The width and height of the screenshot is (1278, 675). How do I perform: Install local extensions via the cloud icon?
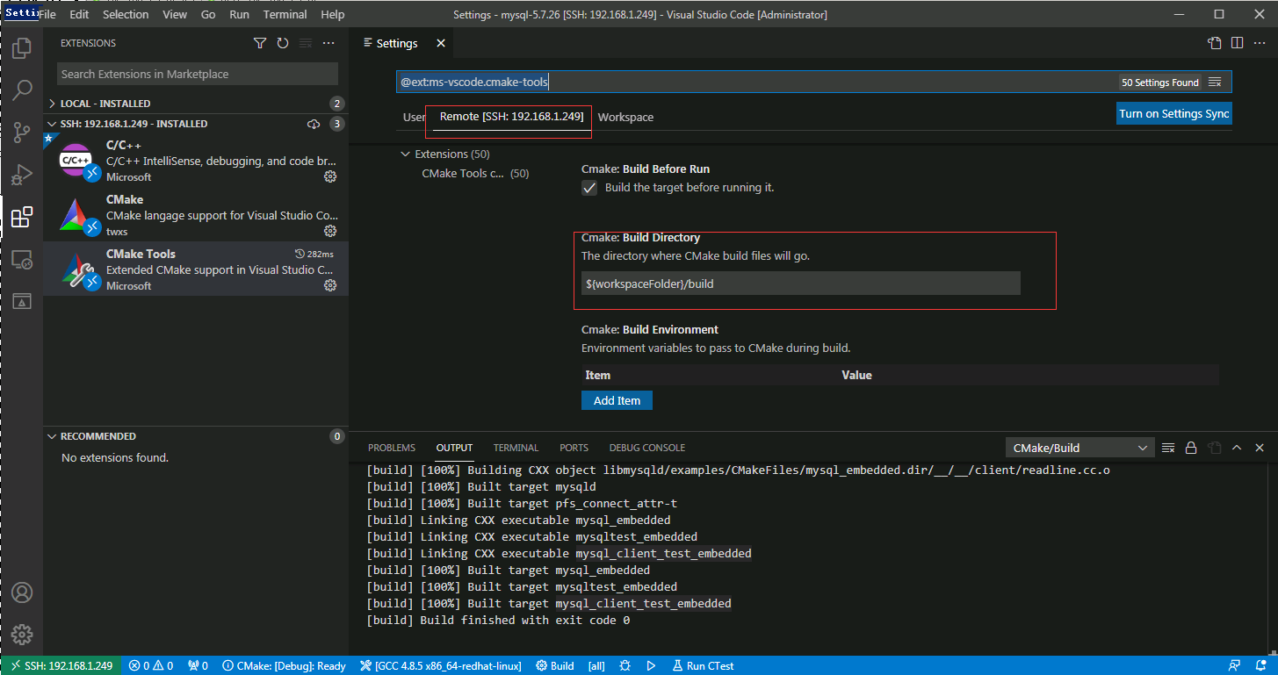[314, 124]
